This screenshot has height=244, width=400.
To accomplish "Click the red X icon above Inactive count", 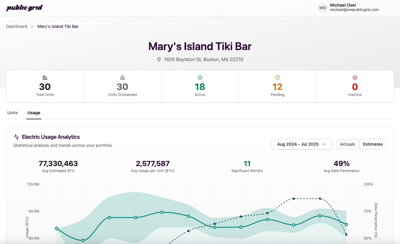I will 355,77.
